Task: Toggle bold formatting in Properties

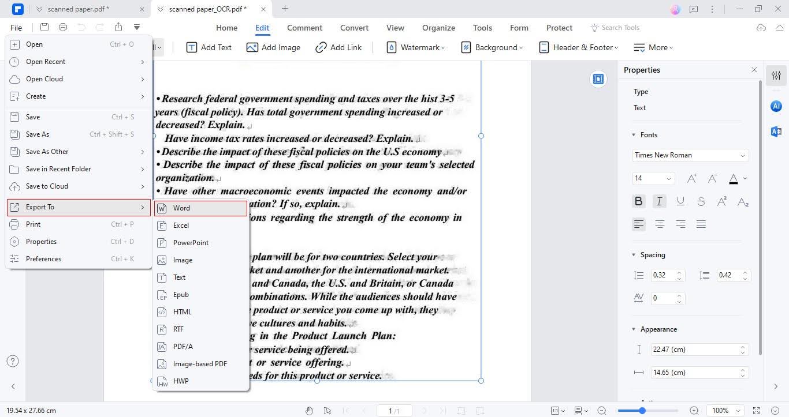Action: tap(638, 201)
